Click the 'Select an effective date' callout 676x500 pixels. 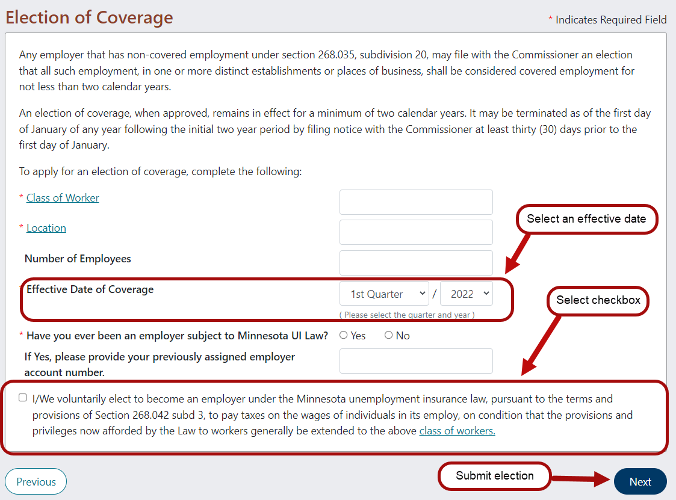(586, 219)
